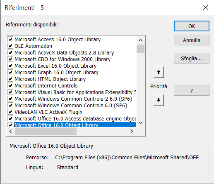214x184 pixels.
Task: Open help with the ? button
Action: pyautogui.click(x=192, y=90)
